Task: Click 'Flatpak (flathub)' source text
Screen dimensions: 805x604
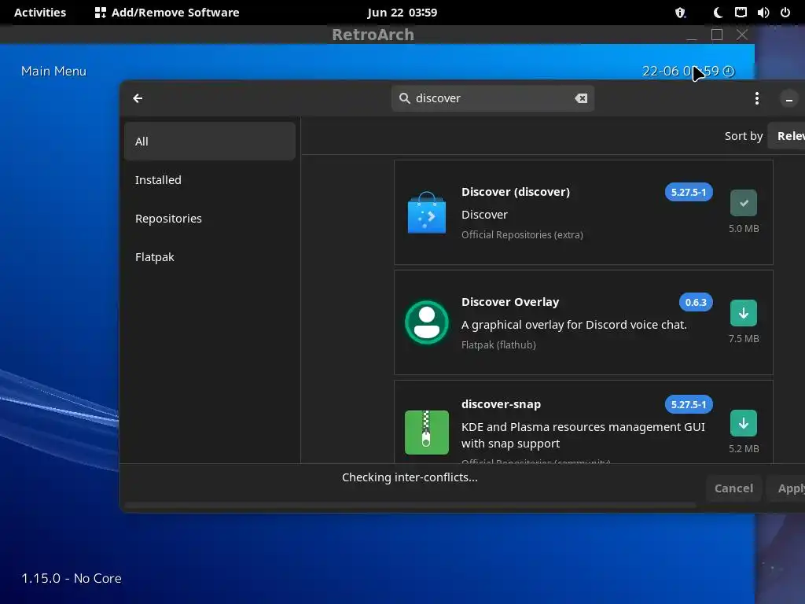Action: tap(498, 344)
